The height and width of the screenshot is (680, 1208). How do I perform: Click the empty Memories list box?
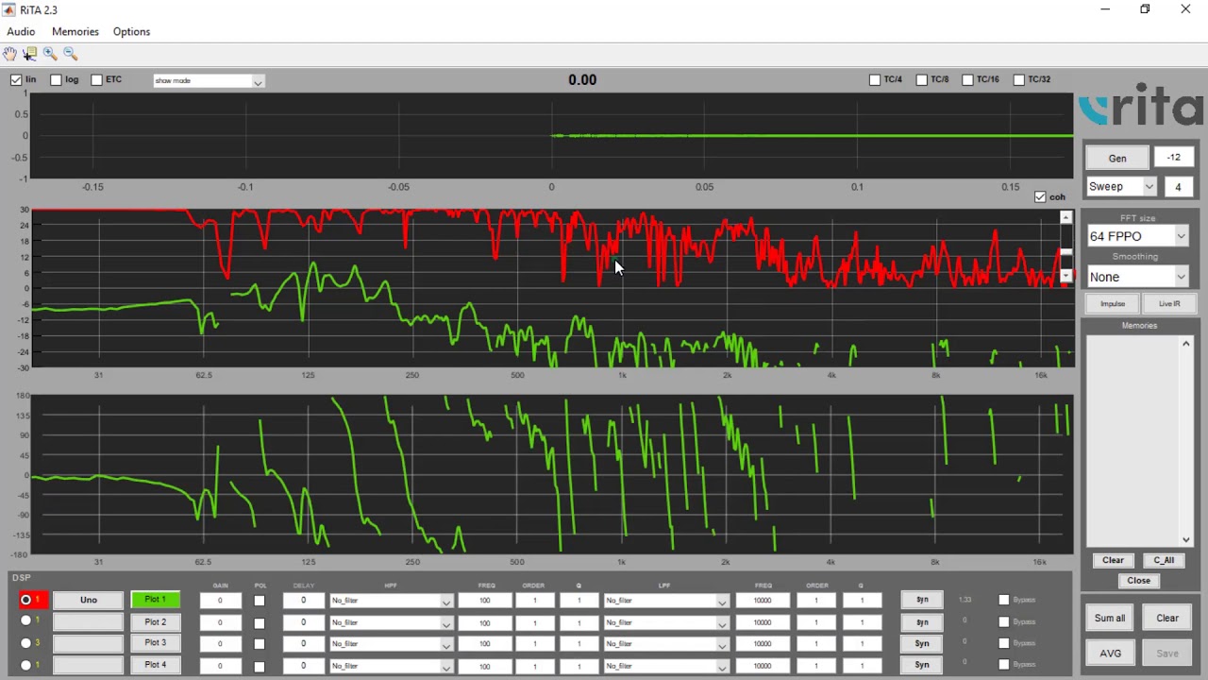point(1132,441)
